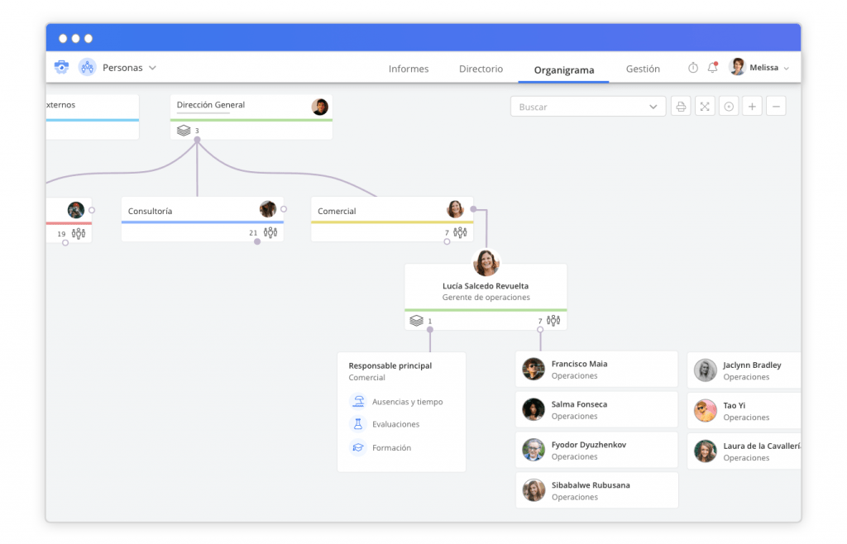Open the Personas module dropdown

(124, 67)
